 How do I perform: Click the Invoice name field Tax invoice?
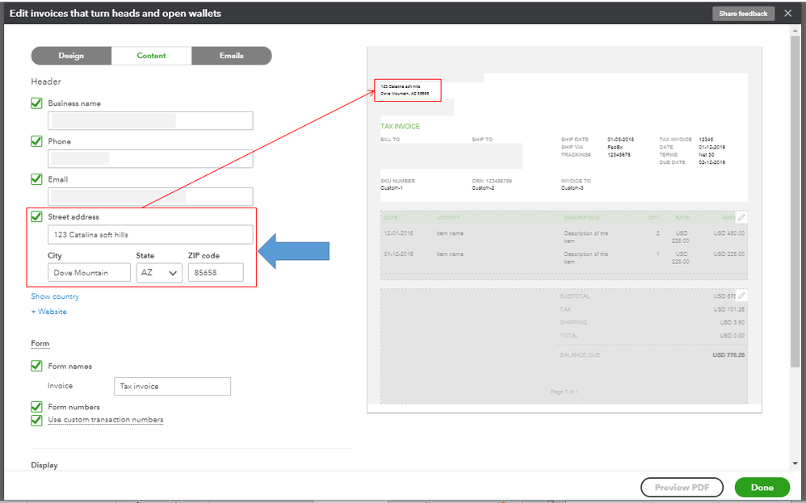(x=172, y=387)
